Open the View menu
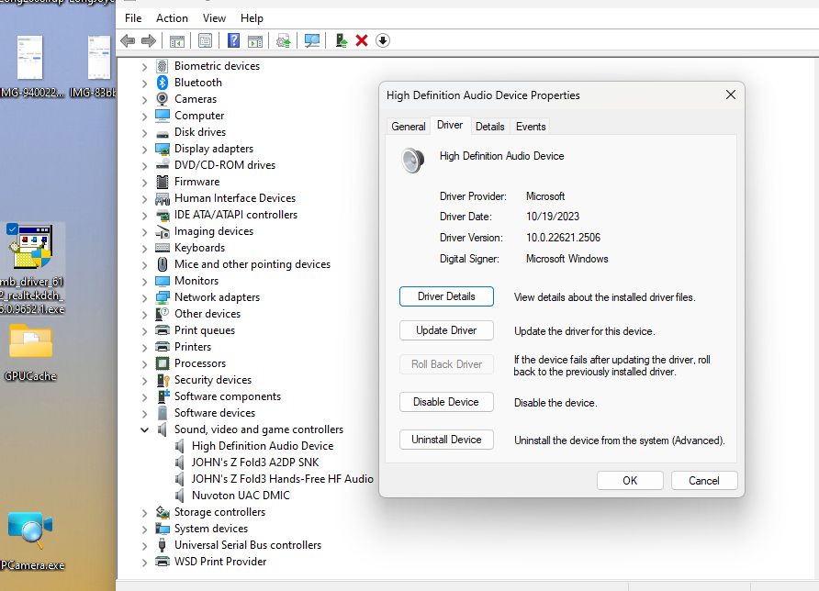This screenshot has width=819, height=591. tap(214, 18)
